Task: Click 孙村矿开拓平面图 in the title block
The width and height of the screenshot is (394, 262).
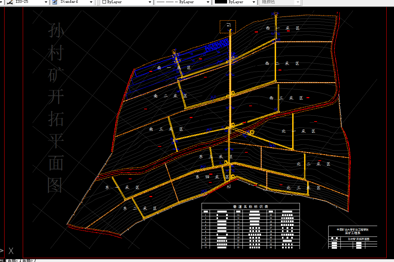Action: pyautogui.click(x=359, y=239)
